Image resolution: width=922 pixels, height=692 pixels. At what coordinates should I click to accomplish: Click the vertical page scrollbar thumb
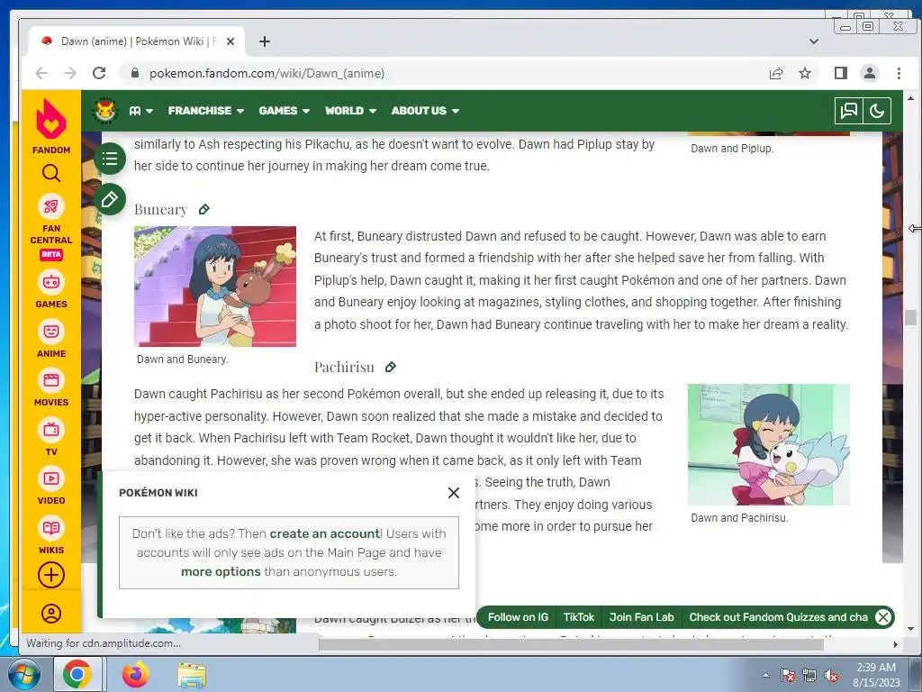(x=910, y=317)
